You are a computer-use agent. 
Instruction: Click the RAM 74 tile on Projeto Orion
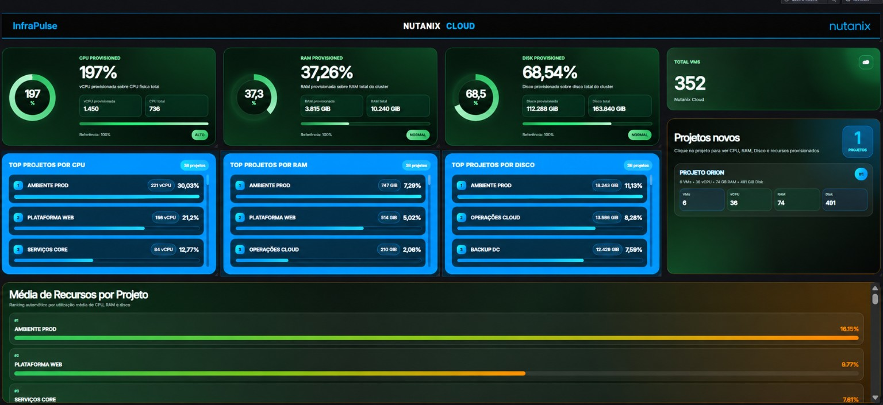pyautogui.click(x=797, y=199)
